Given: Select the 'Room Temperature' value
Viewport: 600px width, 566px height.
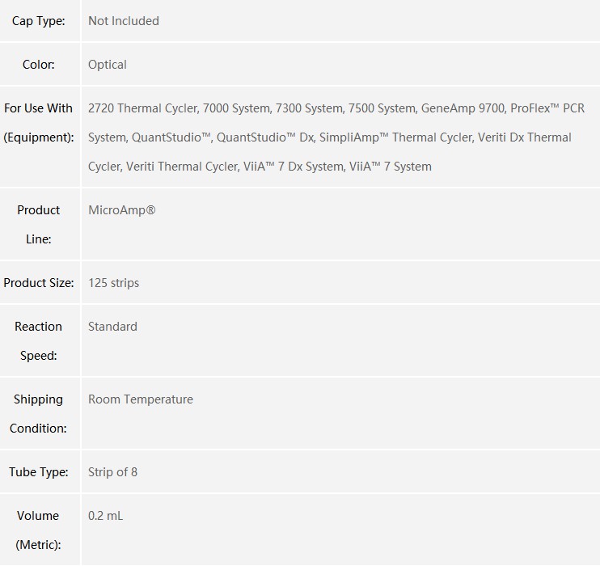Looking at the screenshot, I should coord(141,399).
